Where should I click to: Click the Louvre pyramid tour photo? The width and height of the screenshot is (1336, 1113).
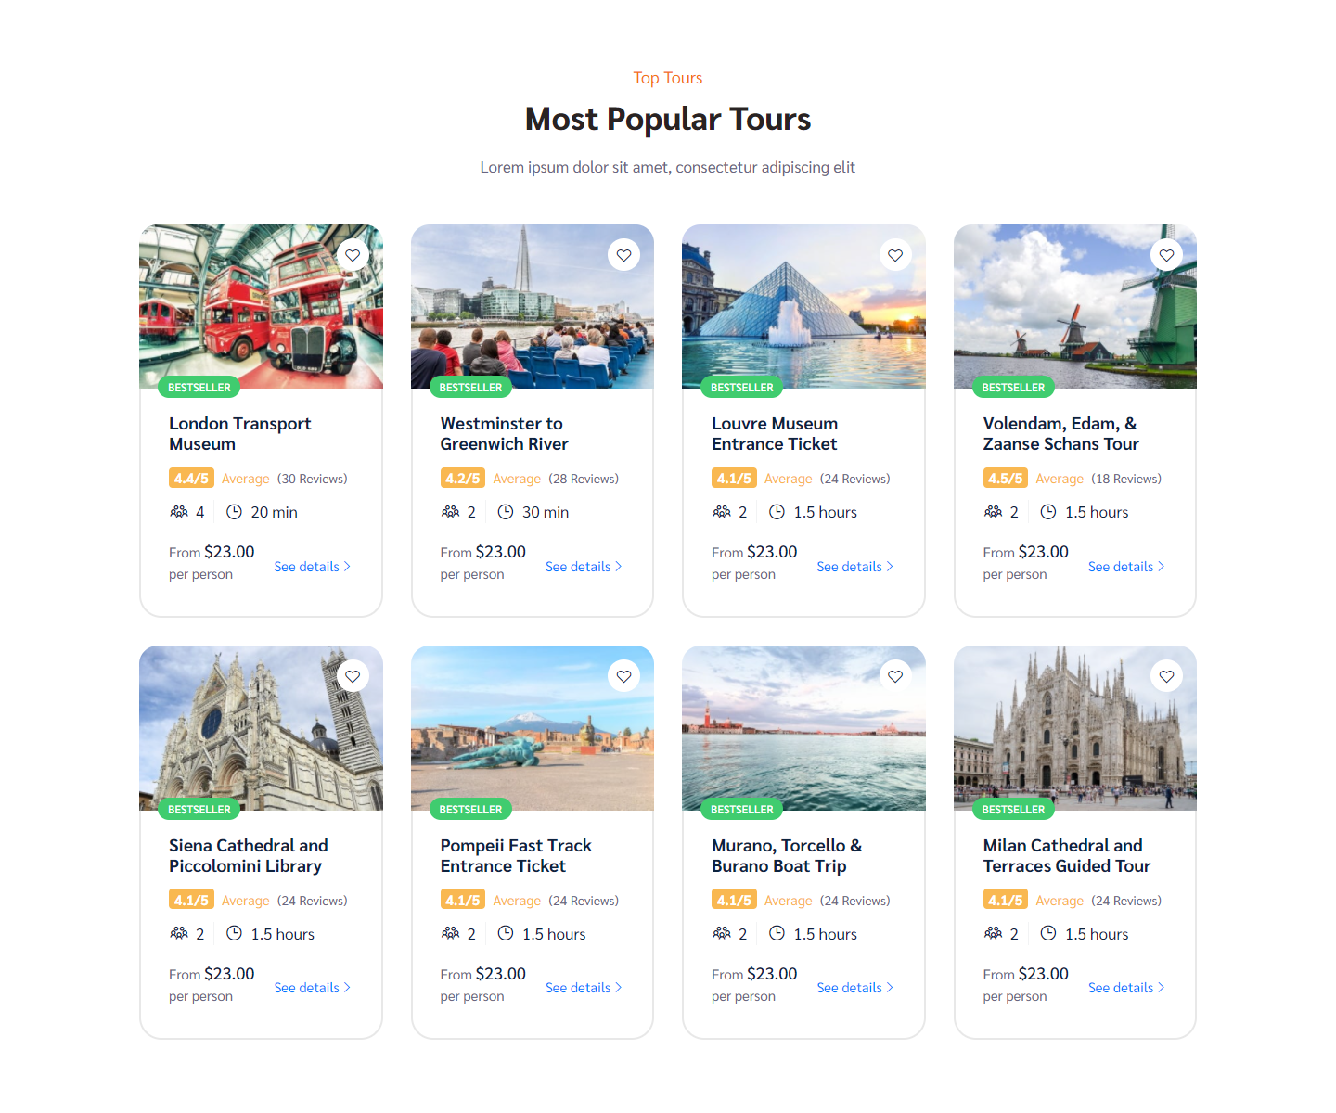(x=803, y=306)
